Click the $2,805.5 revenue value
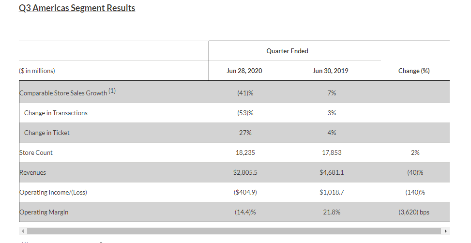The width and height of the screenshot is (471, 243). click(244, 172)
